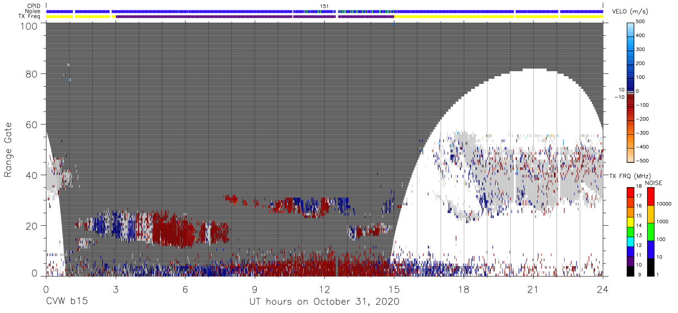Click the Range Gate axis title
678x313 pixels.
coord(9,150)
